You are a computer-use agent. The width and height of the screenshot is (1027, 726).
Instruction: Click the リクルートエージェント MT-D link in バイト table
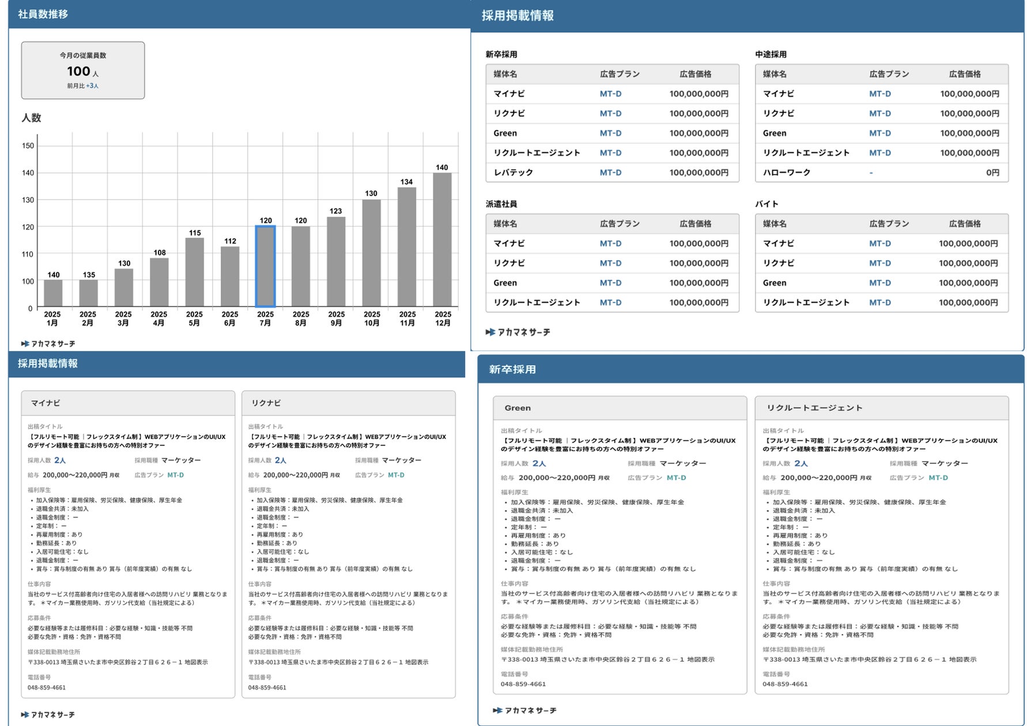880,302
